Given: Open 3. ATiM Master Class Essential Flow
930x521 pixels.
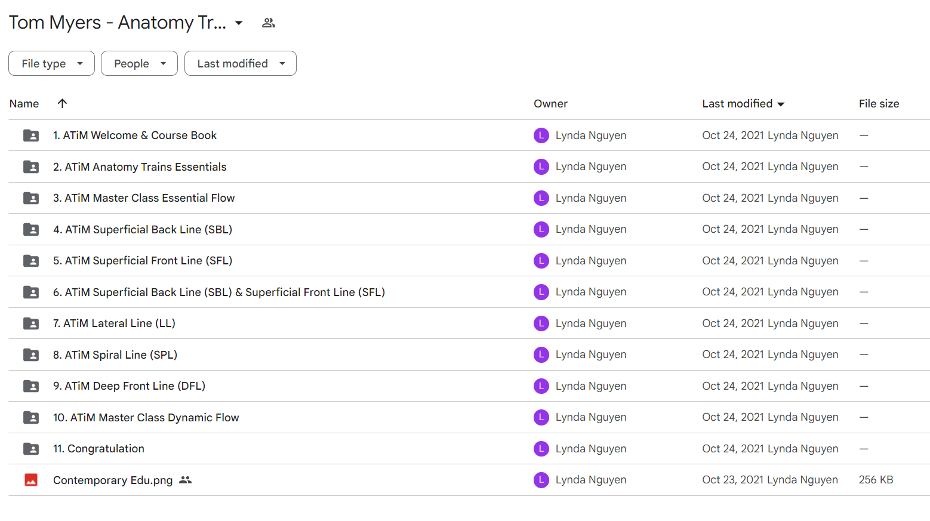Looking at the screenshot, I should [x=144, y=198].
